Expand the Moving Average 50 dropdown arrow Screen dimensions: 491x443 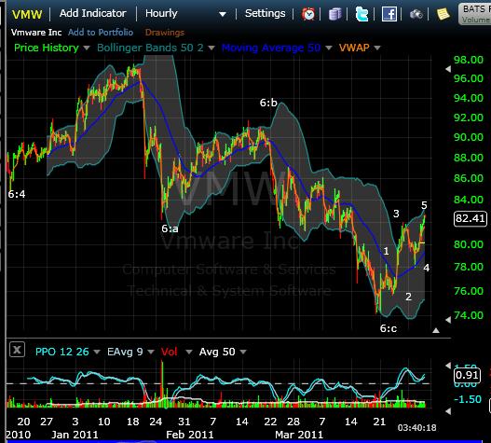[x=329, y=48]
